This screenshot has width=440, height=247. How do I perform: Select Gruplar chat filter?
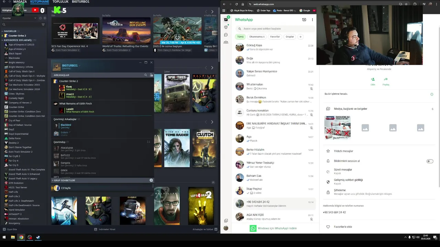(290, 37)
